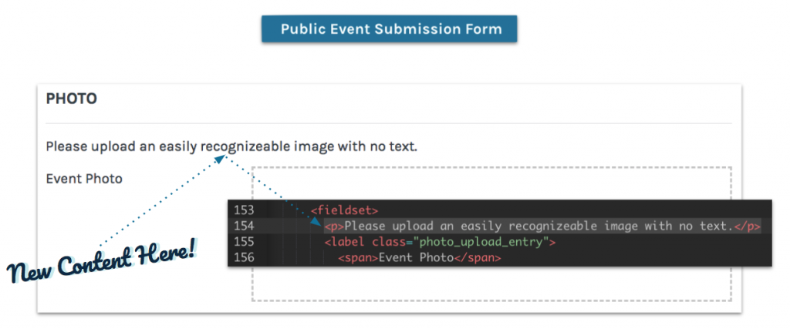
Task: Click the Event Photo text inside span code
Action: 416,258
